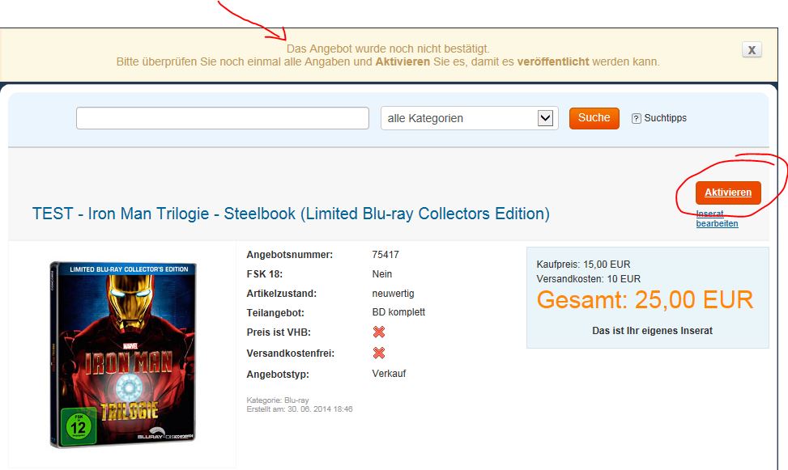
Task: Click the red X next to Preis ist VHB
Action: click(x=379, y=332)
